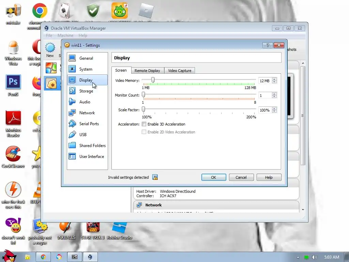The width and height of the screenshot is (349, 262).
Task: Open the Photoshop desktop shortcut
Action: (13, 82)
